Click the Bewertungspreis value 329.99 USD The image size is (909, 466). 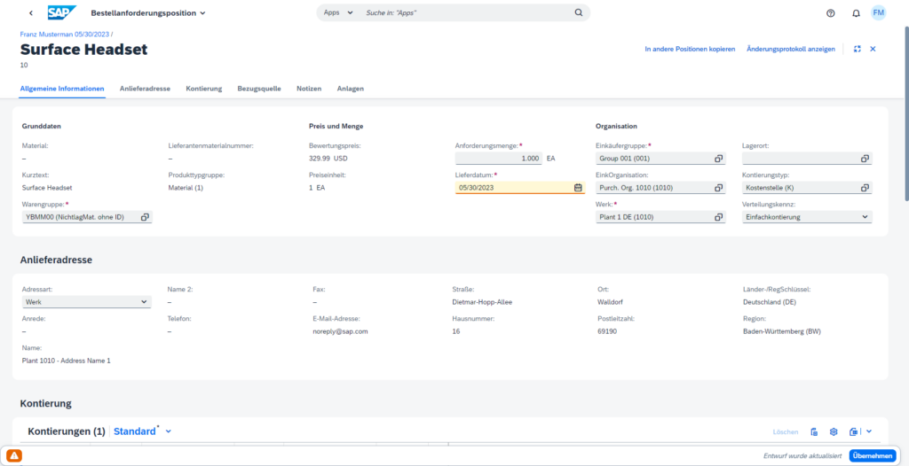[330, 158]
